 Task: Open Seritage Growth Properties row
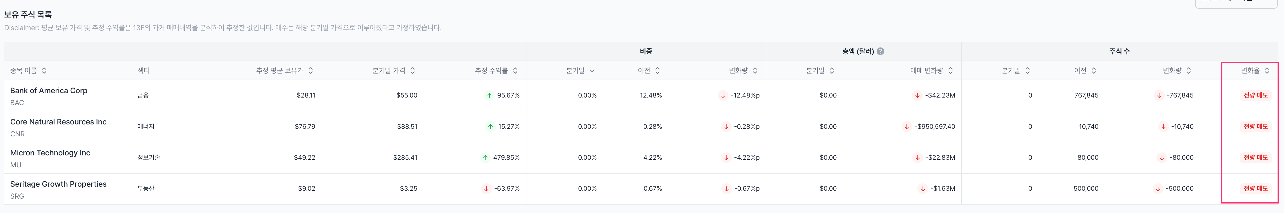pyautogui.click(x=58, y=184)
